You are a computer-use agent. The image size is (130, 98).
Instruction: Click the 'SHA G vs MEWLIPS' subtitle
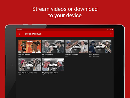(x=94, y=56)
